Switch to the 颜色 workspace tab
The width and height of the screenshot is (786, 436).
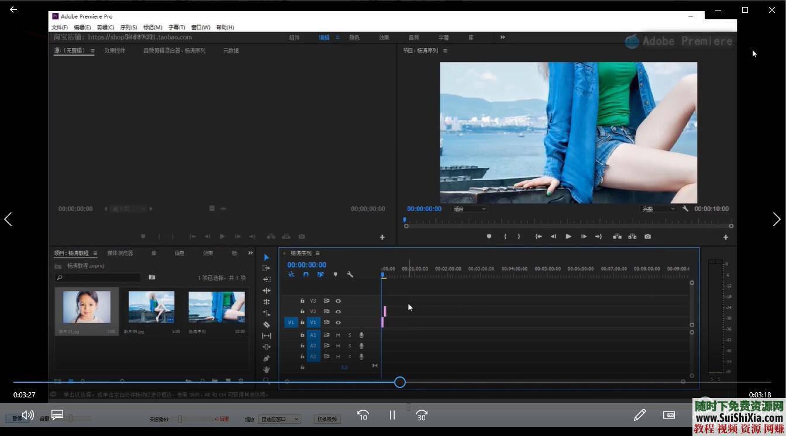click(353, 37)
